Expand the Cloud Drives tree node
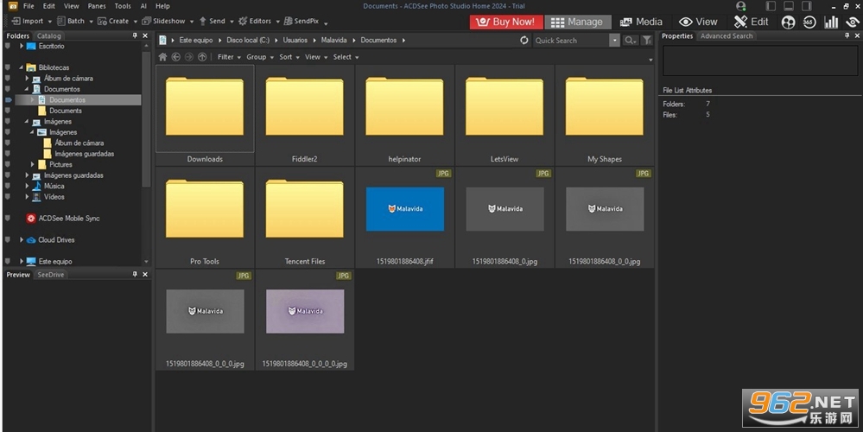Viewport: 863px width, 432px height. coord(22,240)
